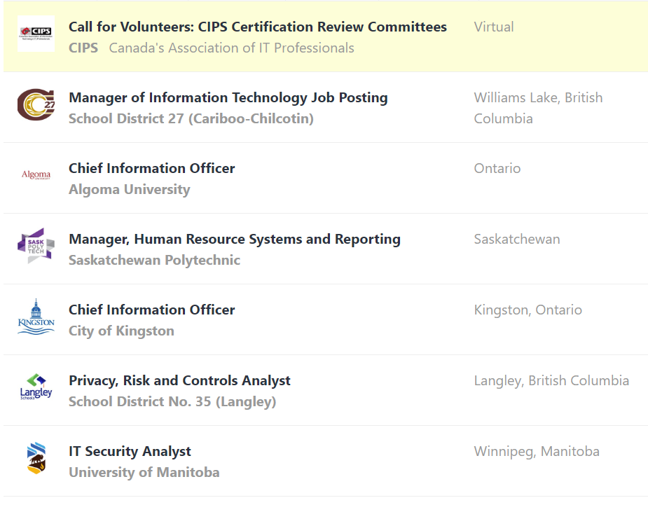Image resolution: width=648 pixels, height=505 pixels.
Task: Select the Saskatchewan Polytechnic employer name
Action: tap(154, 260)
